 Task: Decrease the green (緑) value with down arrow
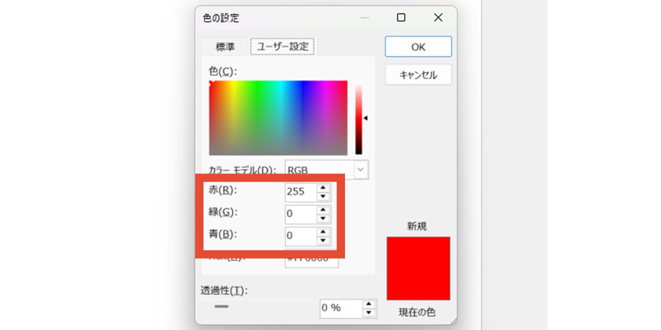coord(323,218)
